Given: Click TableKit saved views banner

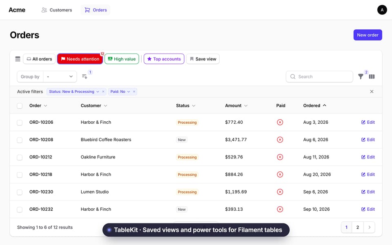Looking at the screenshot, I should [x=196, y=230].
